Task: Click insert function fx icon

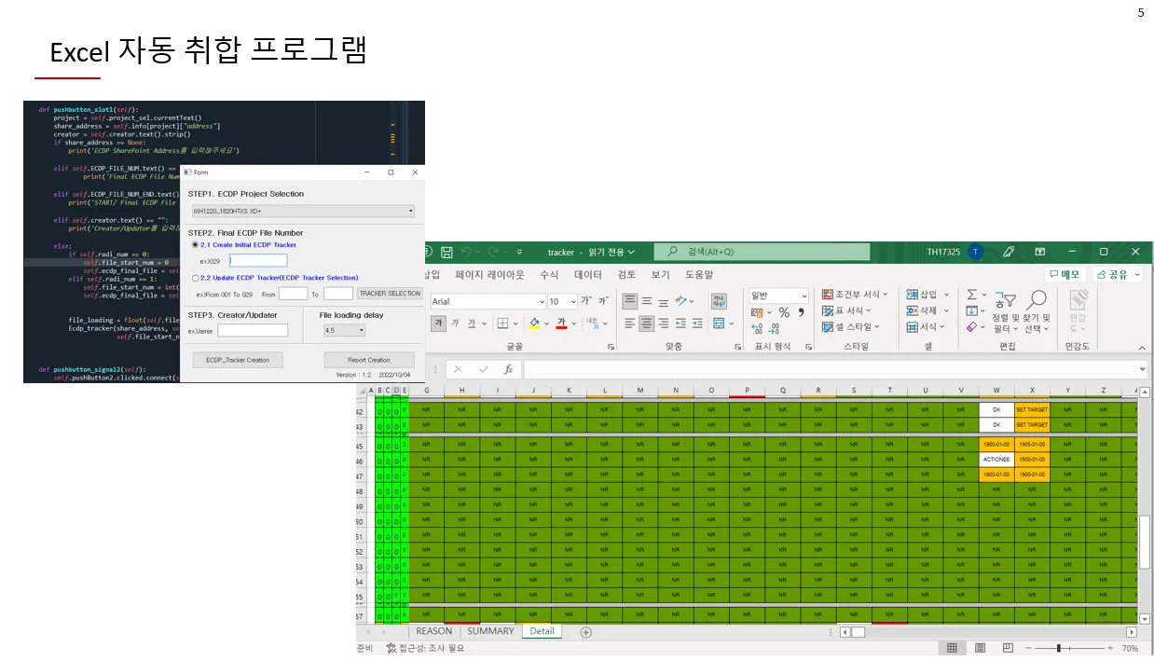Action: tap(508, 369)
